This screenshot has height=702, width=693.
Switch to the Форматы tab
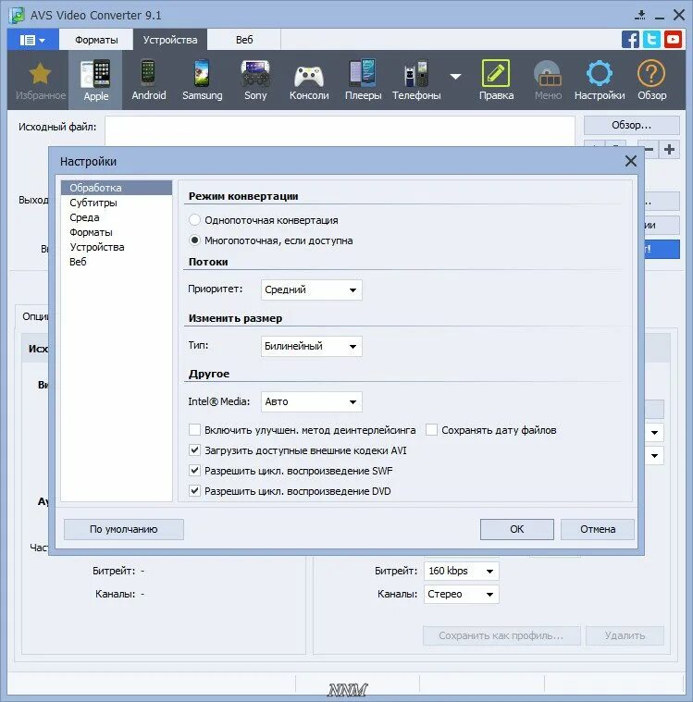click(x=96, y=40)
